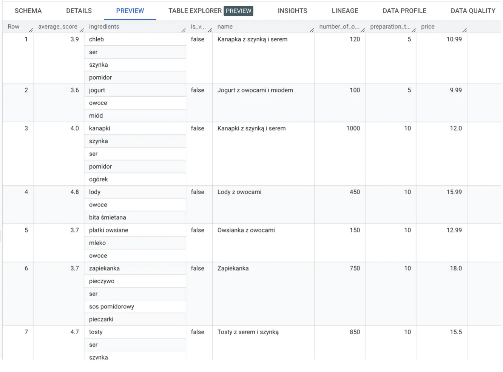Switch to the SCHEMA tab
The width and height of the screenshot is (503, 372).
pyautogui.click(x=28, y=11)
